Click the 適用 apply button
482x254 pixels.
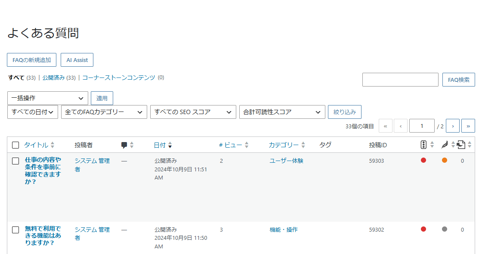click(x=102, y=98)
